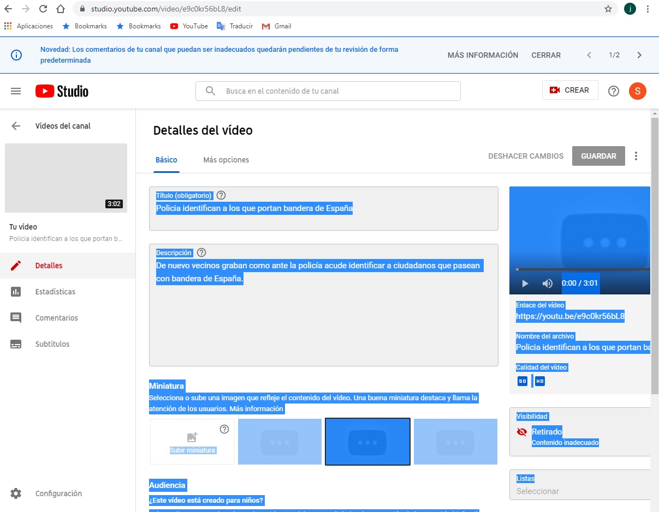Open the Visibilidad Retirado selector
659x512 pixels.
coord(582,432)
